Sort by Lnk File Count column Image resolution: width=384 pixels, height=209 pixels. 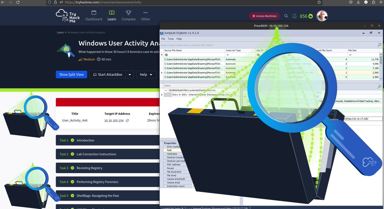332,50
